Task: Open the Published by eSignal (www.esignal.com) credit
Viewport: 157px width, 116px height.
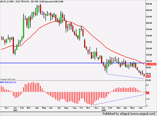Action: [129, 114]
